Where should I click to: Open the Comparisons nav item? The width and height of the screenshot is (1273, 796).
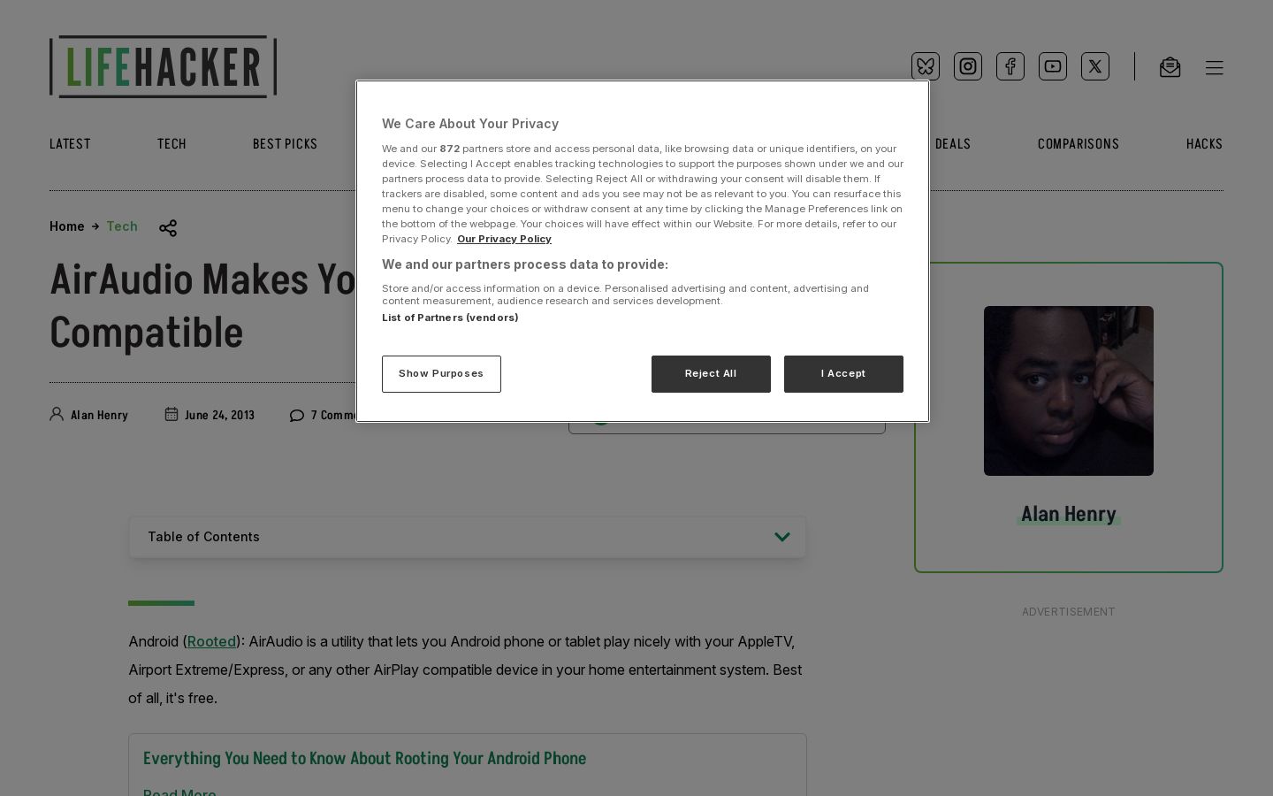[x=1079, y=144]
